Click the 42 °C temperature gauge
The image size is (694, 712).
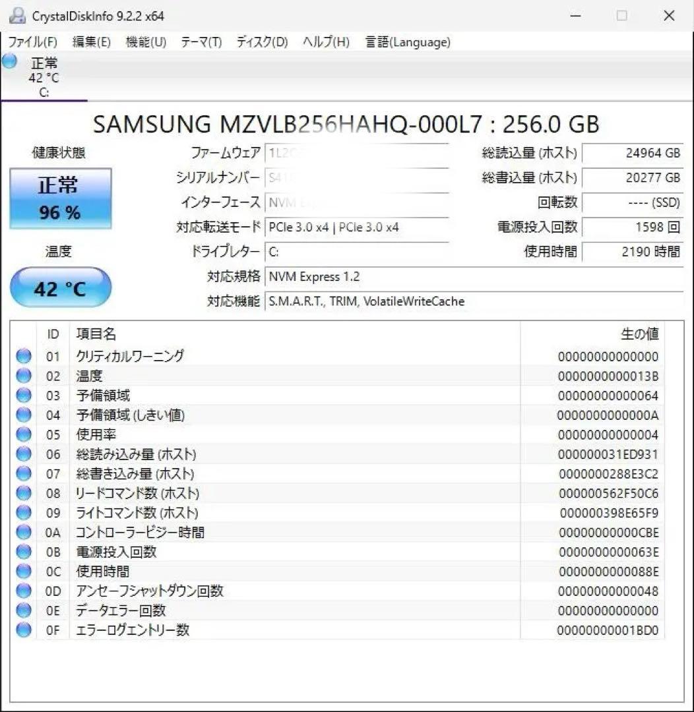point(60,287)
